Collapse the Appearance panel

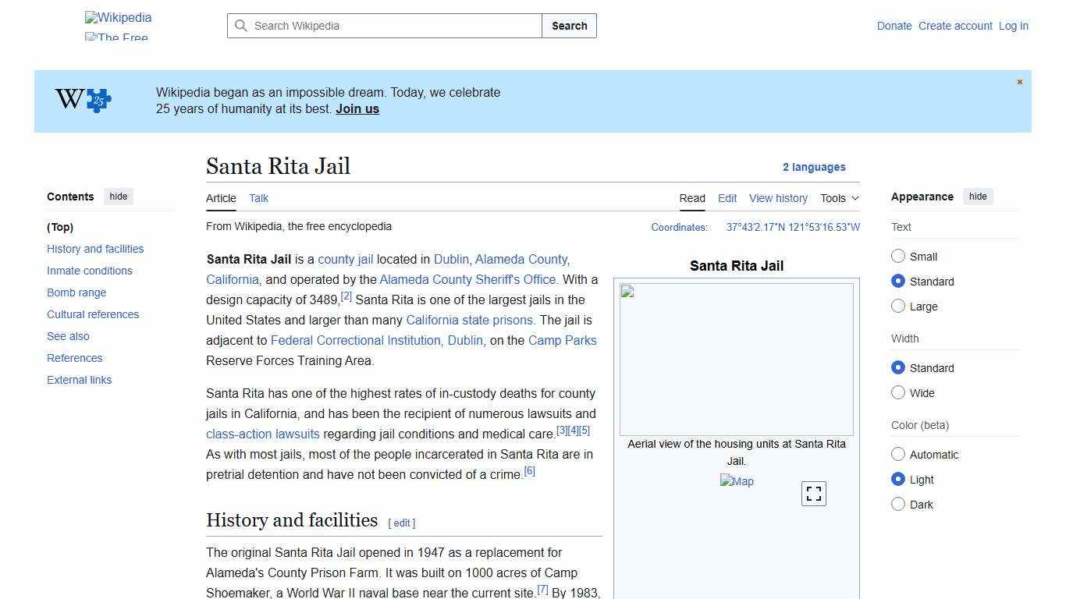978,197
